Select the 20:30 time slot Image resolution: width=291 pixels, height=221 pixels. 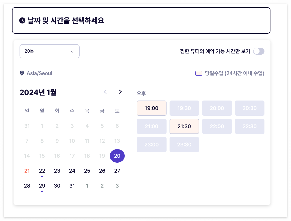[249, 108]
